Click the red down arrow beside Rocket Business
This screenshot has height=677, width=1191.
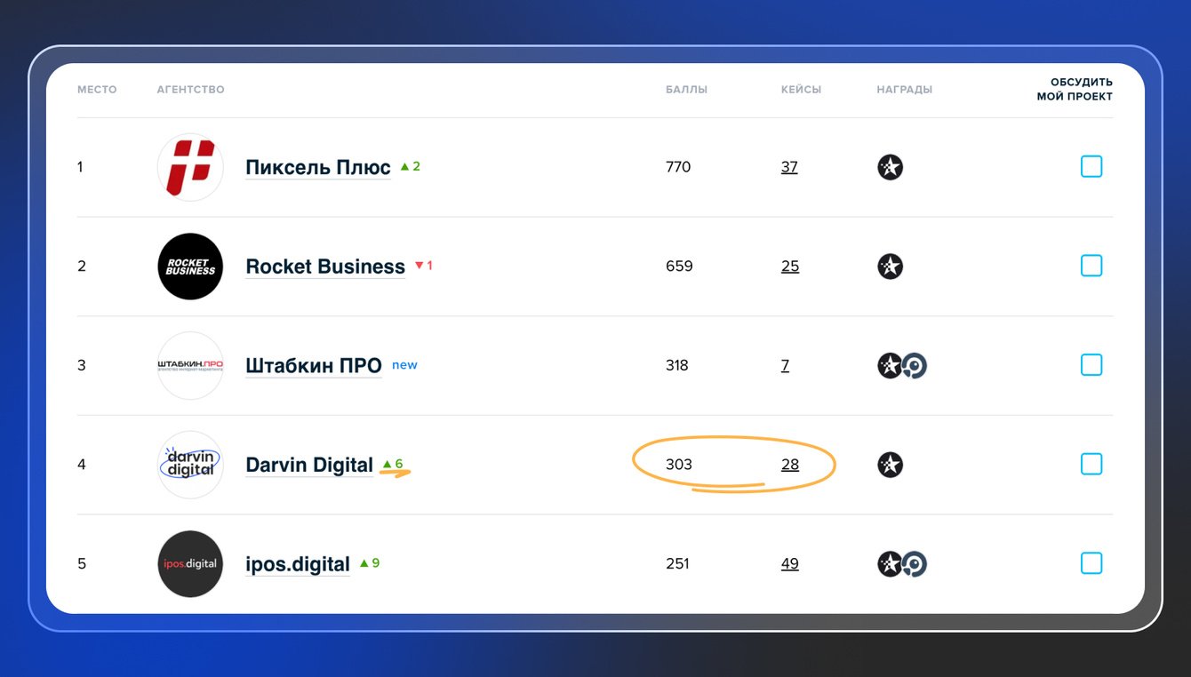[419, 266]
